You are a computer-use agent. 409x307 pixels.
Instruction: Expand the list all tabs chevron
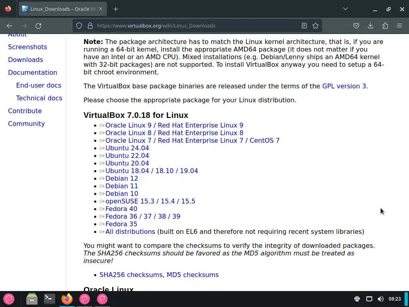pyautogui.click(x=345, y=9)
